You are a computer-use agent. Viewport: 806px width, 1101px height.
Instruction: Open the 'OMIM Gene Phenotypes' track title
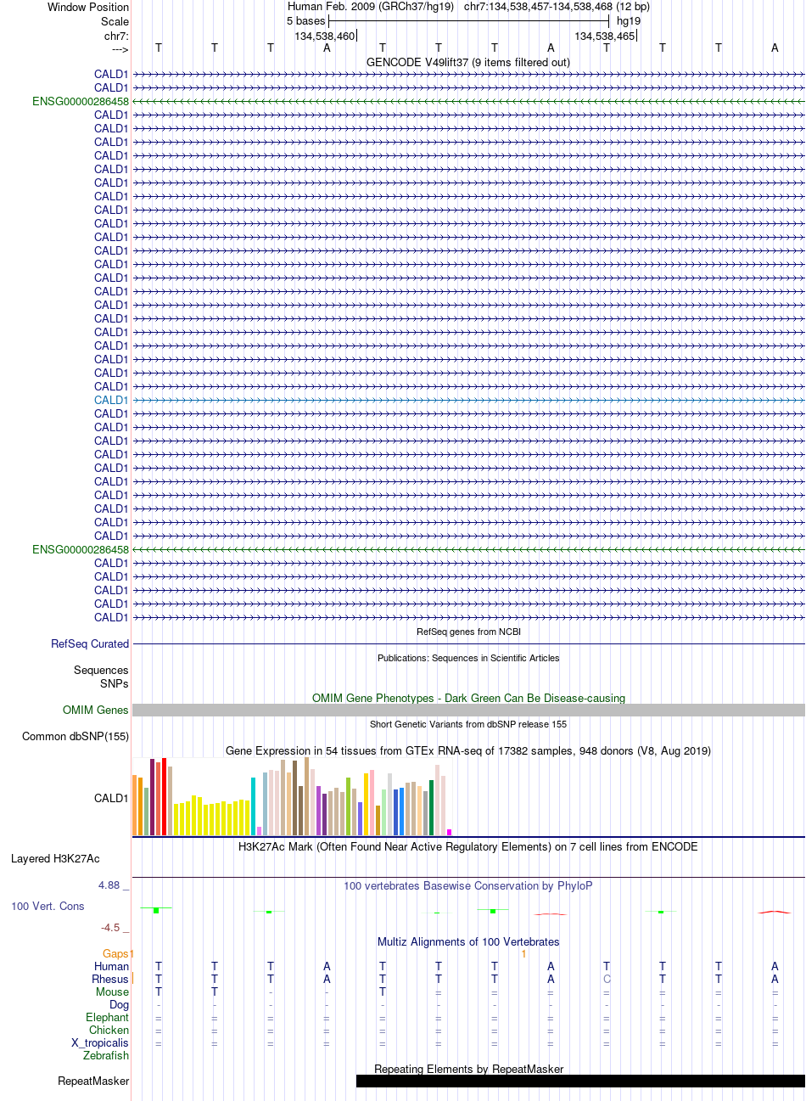pyautogui.click(x=468, y=698)
